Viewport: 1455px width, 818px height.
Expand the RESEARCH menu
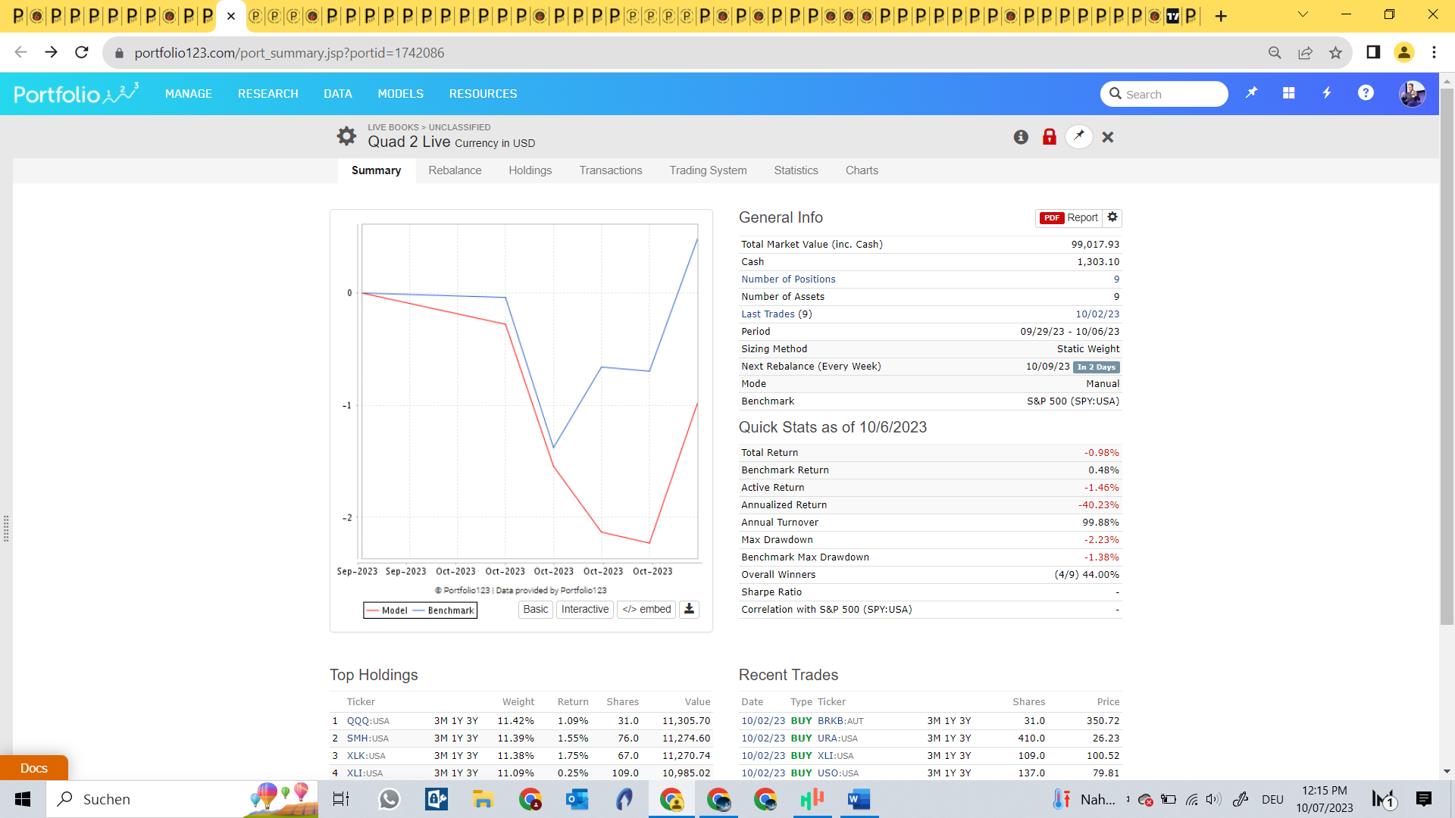(x=268, y=94)
